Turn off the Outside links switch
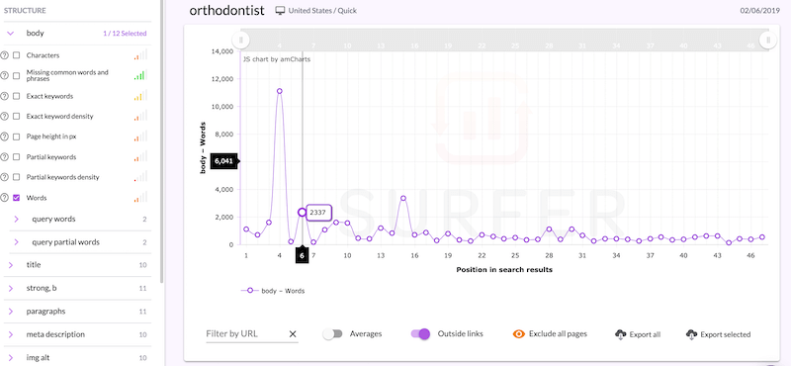This screenshot has width=791, height=366. pos(420,333)
